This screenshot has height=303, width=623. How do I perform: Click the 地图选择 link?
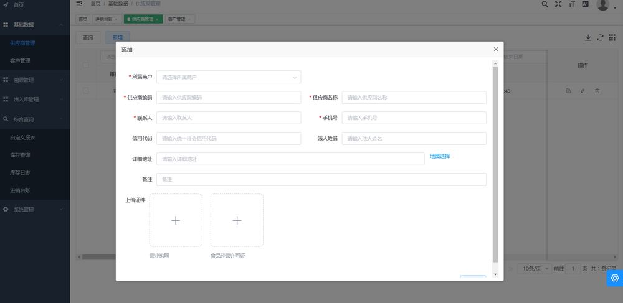[439, 156]
